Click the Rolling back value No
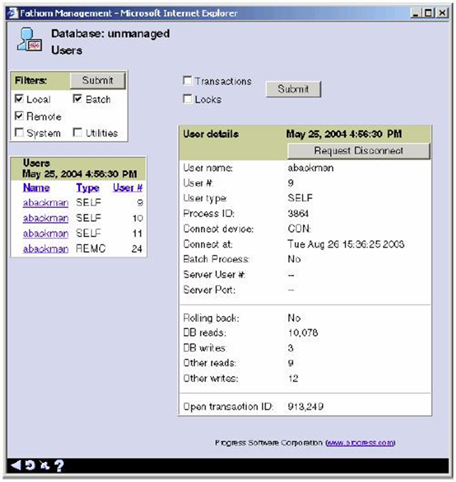456x482 pixels. coord(294,318)
